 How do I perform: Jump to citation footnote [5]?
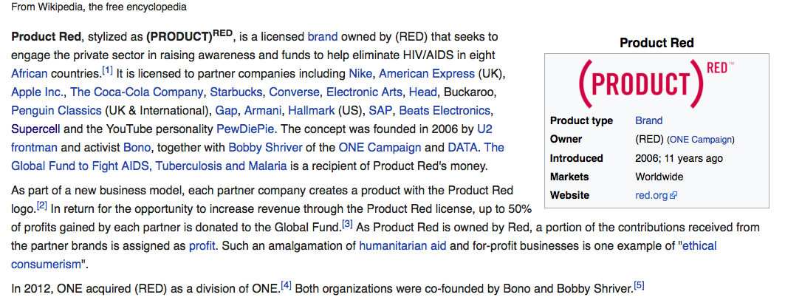coord(639,285)
